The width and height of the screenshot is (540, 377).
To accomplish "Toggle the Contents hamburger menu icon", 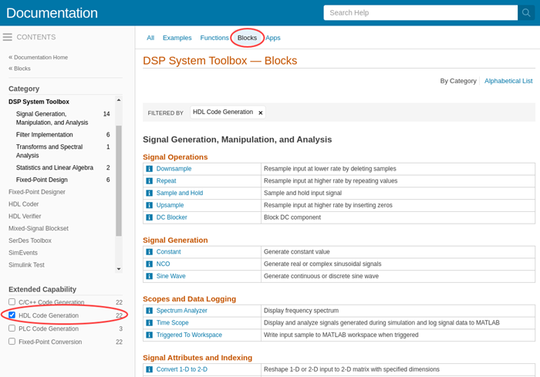I will pos(8,37).
